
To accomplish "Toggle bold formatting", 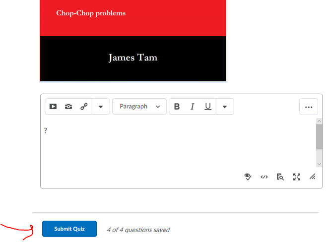I will 177,107.
